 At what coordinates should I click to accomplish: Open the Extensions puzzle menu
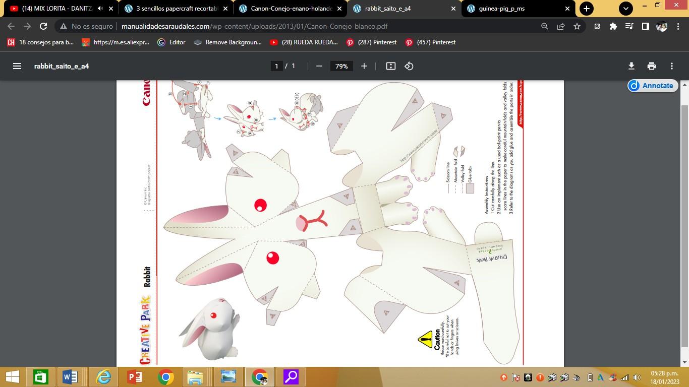coord(613,26)
